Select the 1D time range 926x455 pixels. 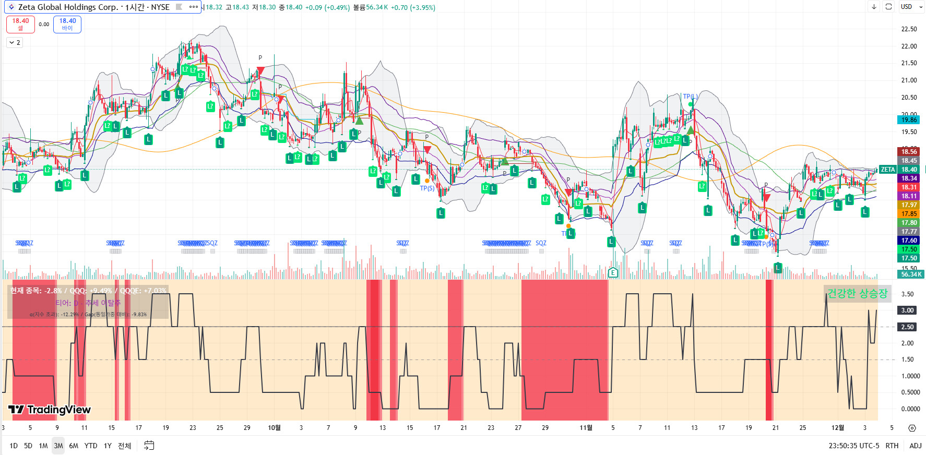[x=14, y=446]
